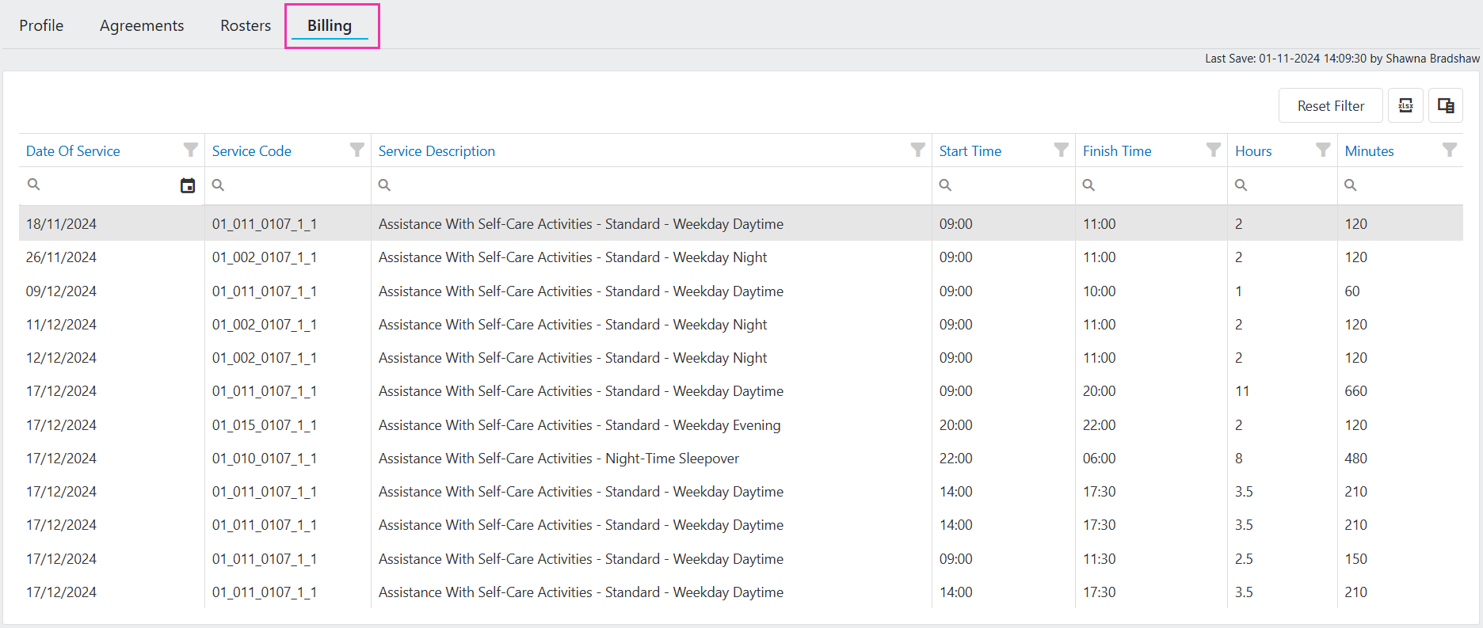This screenshot has height=628, width=1483.
Task: Sort by Service Code column header
Action: pyautogui.click(x=252, y=150)
